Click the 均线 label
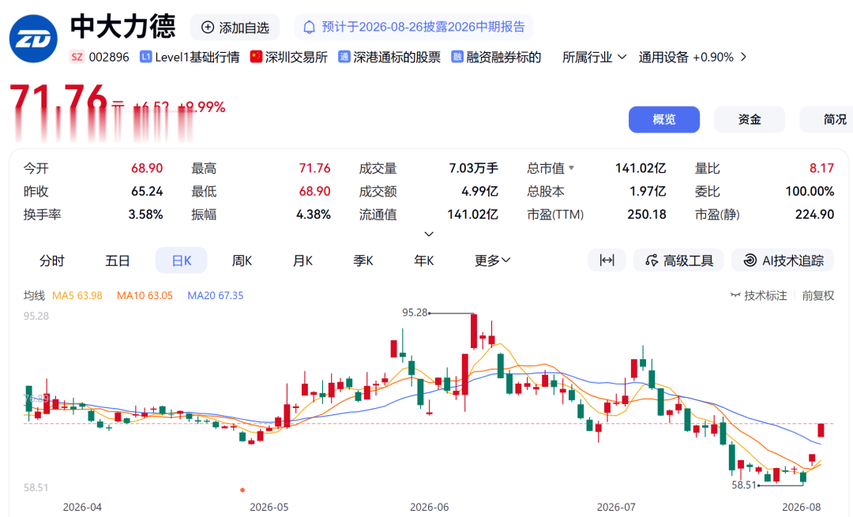This screenshot has width=853, height=517. (34, 296)
